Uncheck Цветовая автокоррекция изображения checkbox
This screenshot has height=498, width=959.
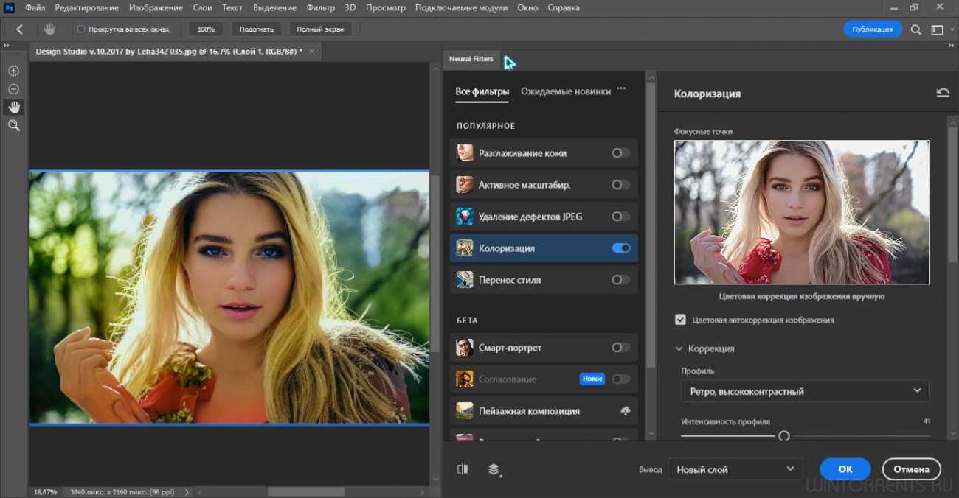[x=680, y=320]
